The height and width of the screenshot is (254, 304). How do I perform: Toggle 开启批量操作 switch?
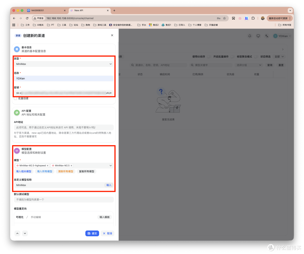pos(232,57)
